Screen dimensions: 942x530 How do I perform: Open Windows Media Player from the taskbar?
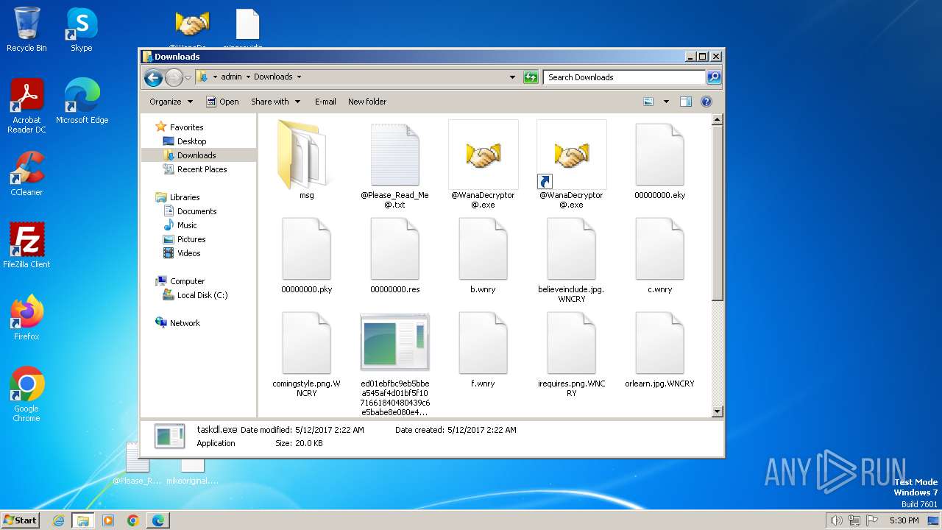point(108,520)
